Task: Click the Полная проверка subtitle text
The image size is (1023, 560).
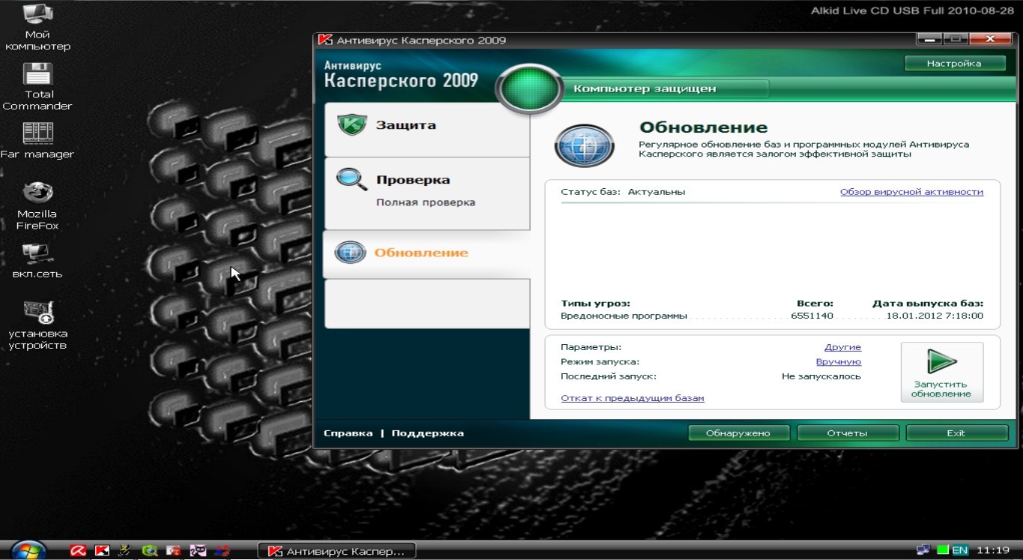Action: (426, 202)
